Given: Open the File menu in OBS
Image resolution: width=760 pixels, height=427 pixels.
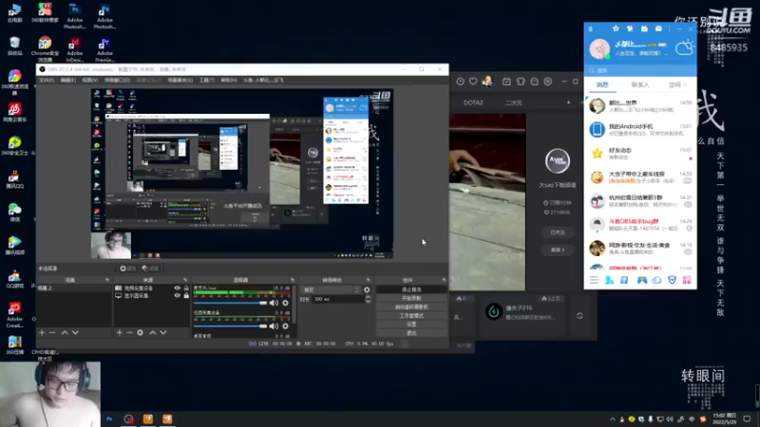Looking at the screenshot, I should (47, 80).
